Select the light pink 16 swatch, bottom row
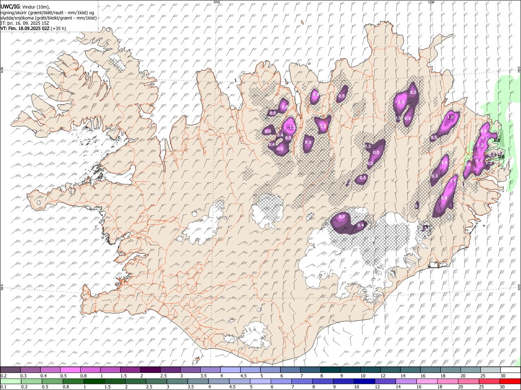Image resolution: width=521 pixels, height=390 pixels. [426, 381]
